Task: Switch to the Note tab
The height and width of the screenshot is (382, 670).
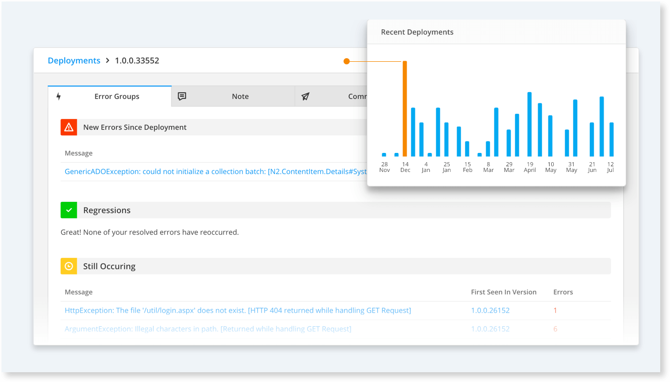Action: click(x=233, y=96)
